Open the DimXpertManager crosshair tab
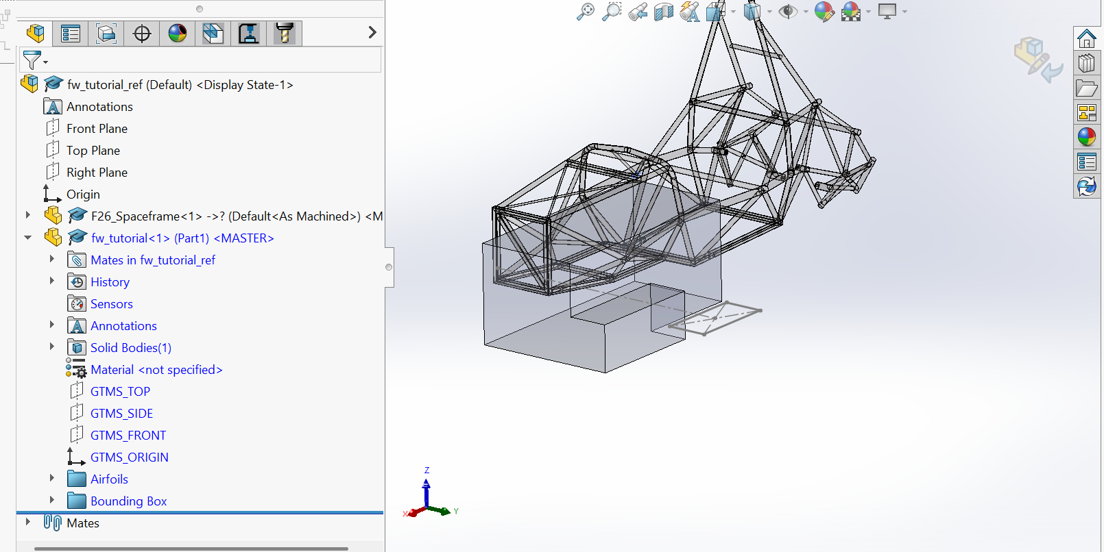Viewport: 1104px width, 552px height. [142, 34]
